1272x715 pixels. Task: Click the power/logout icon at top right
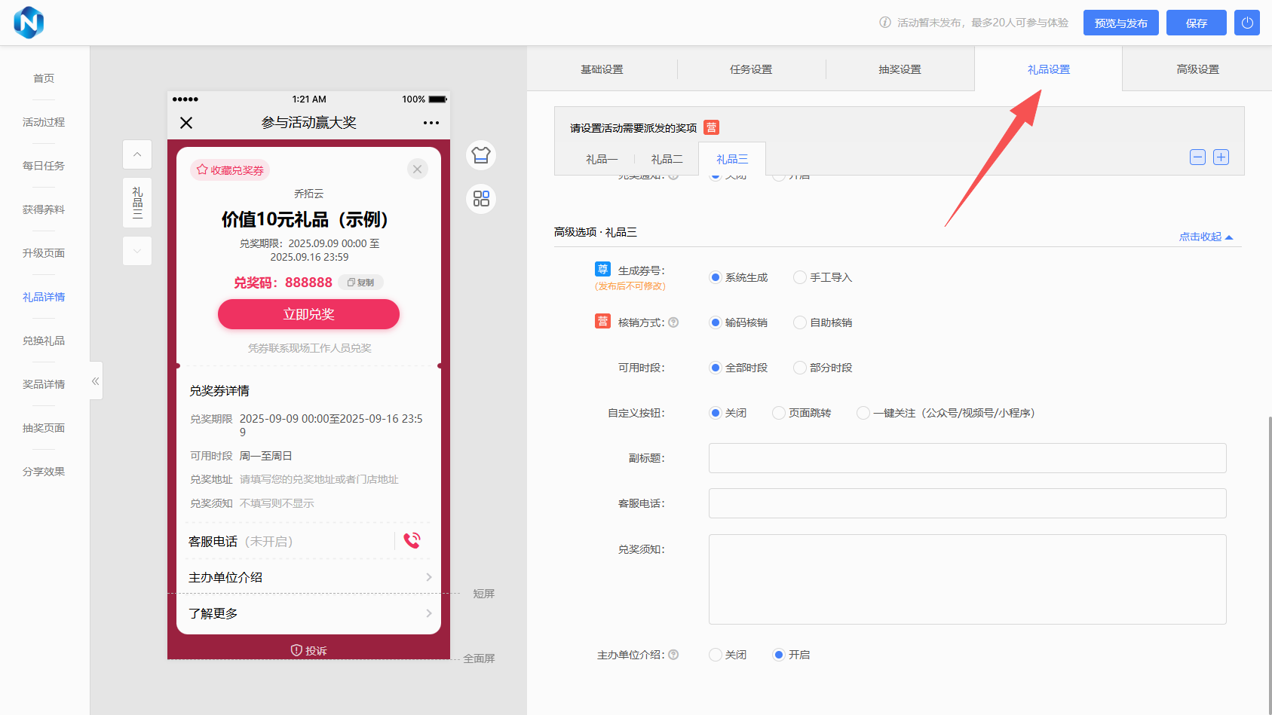point(1246,23)
